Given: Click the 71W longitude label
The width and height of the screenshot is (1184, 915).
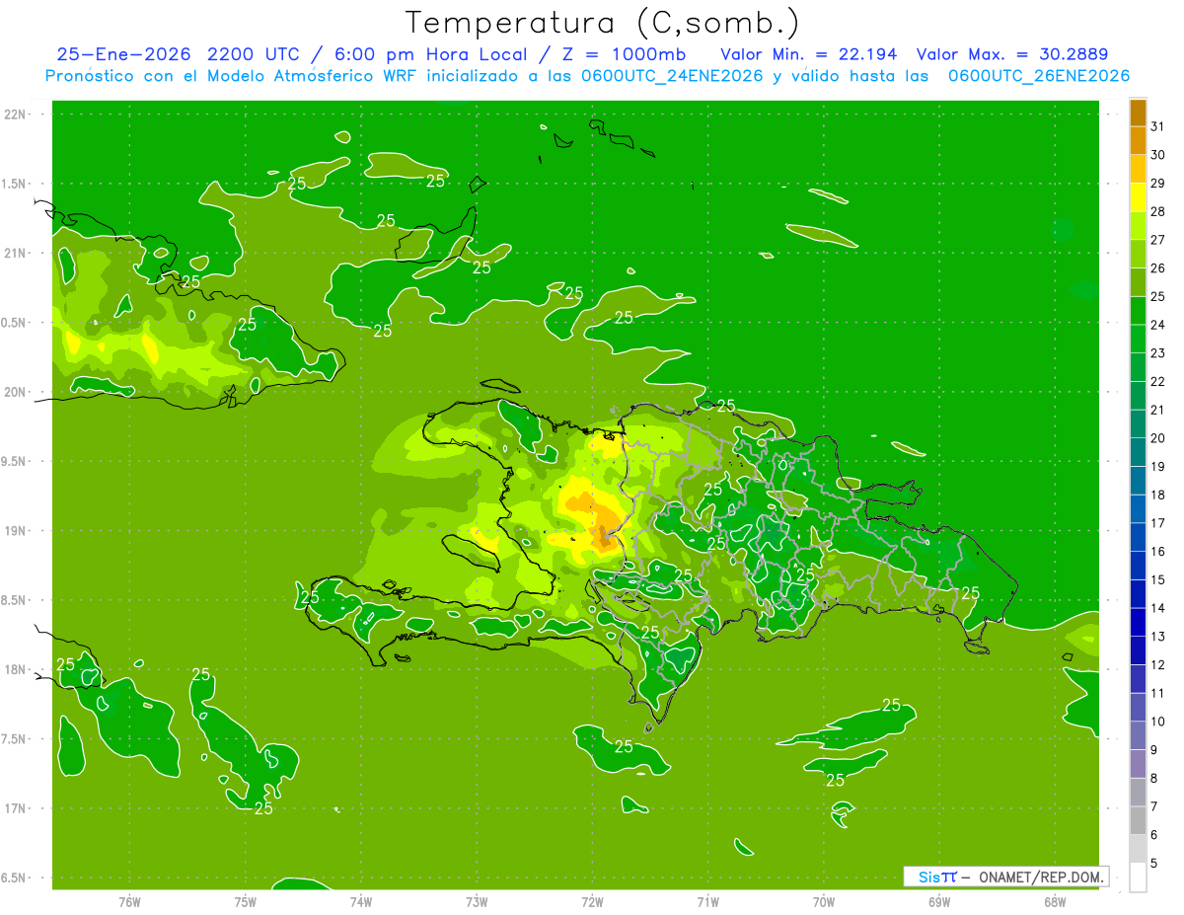Looking at the screenshot, I should pos(707,902).
